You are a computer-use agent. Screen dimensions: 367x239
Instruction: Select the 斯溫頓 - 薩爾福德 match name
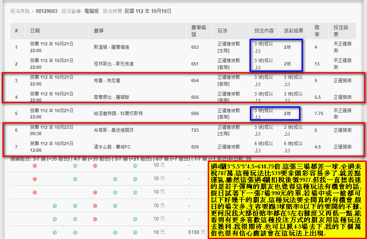[112, 47]
